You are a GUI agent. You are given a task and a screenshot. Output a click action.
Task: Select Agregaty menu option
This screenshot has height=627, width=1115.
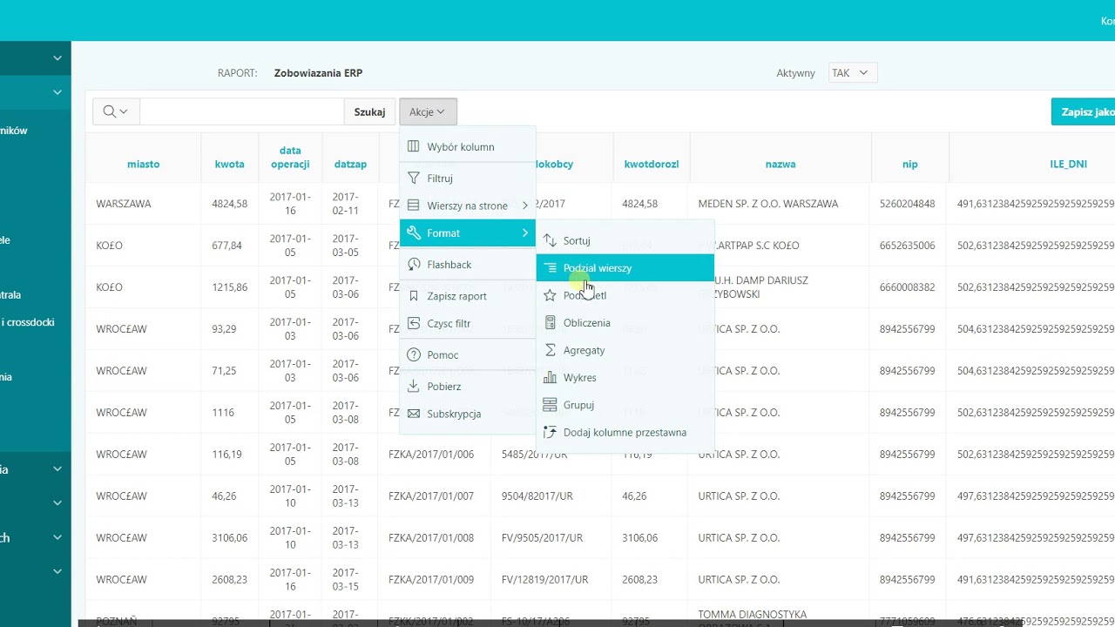625,350
